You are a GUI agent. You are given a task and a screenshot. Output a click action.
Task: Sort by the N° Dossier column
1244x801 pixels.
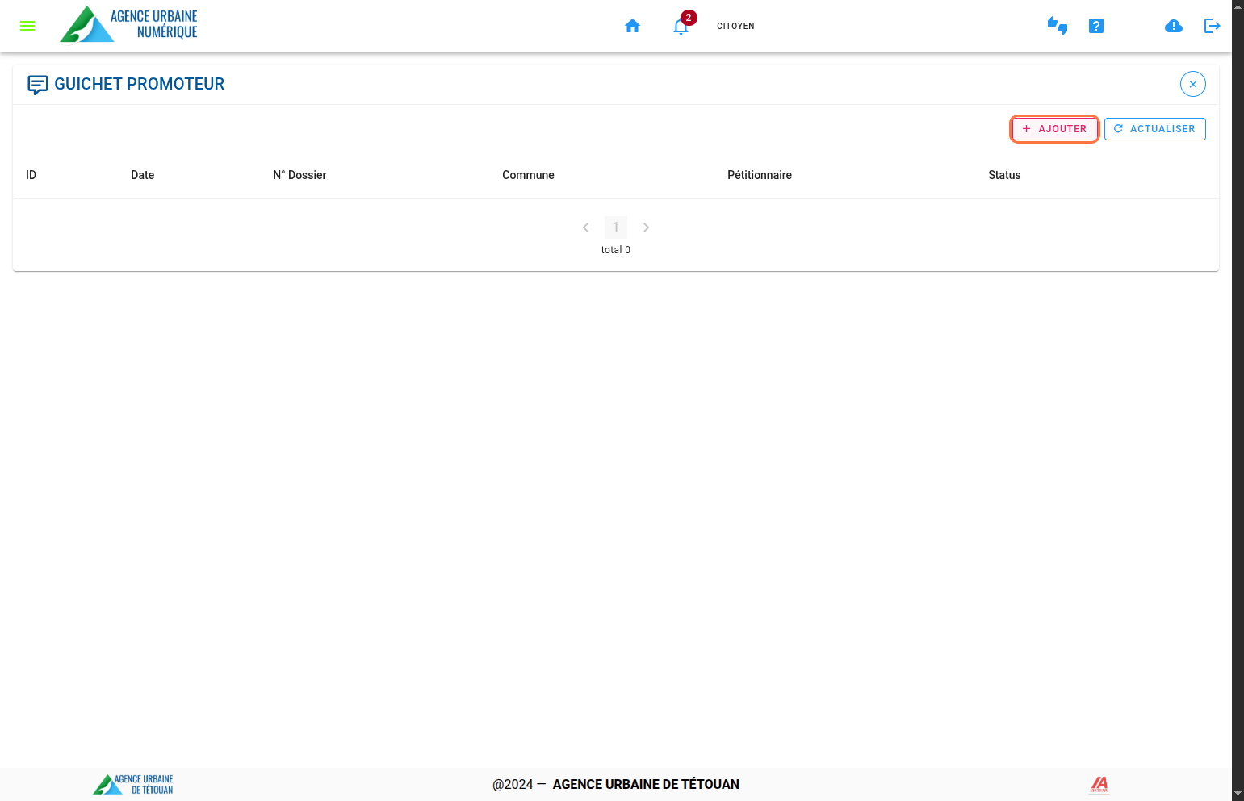click(x=299, y=175)
